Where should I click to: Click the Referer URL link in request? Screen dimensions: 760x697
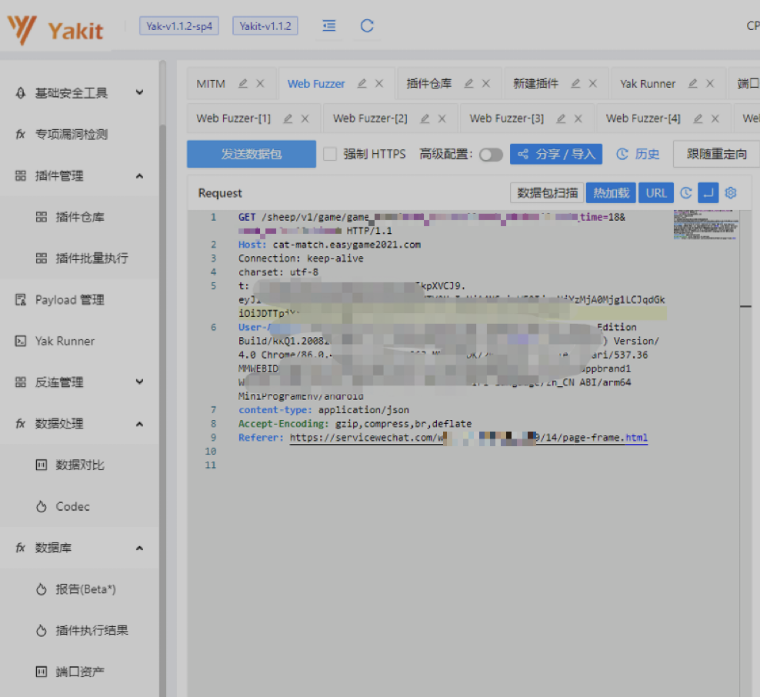coord(468,438)
